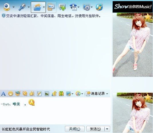This screenshot has height=133, width=153.
Task: Send a gift with gift box icon
Action: tap(61, 94)
